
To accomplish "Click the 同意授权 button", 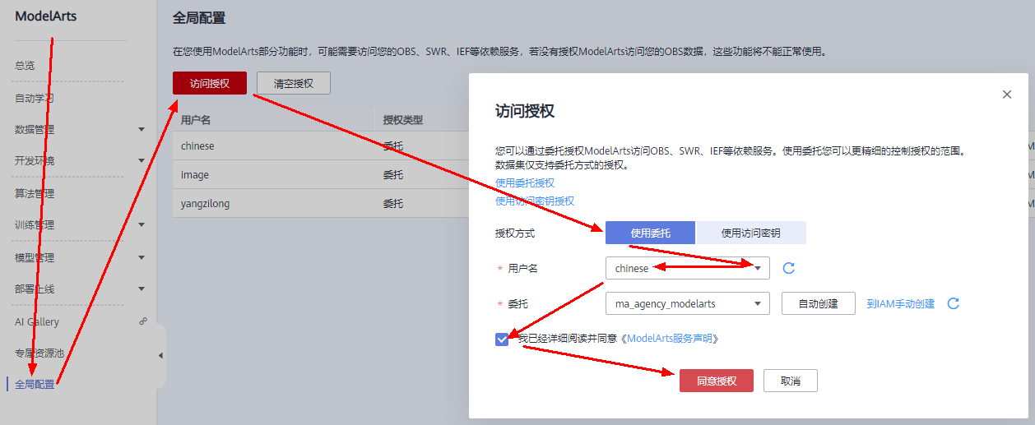I will point(717,381).
